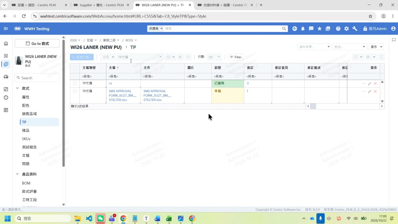Click the table horizontal scrollbar thumb

pyautogui.click(x=313, y=106)
